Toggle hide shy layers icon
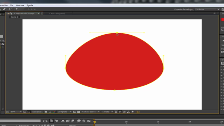Viewport: 224px width, 126px height. pos(63,121)
